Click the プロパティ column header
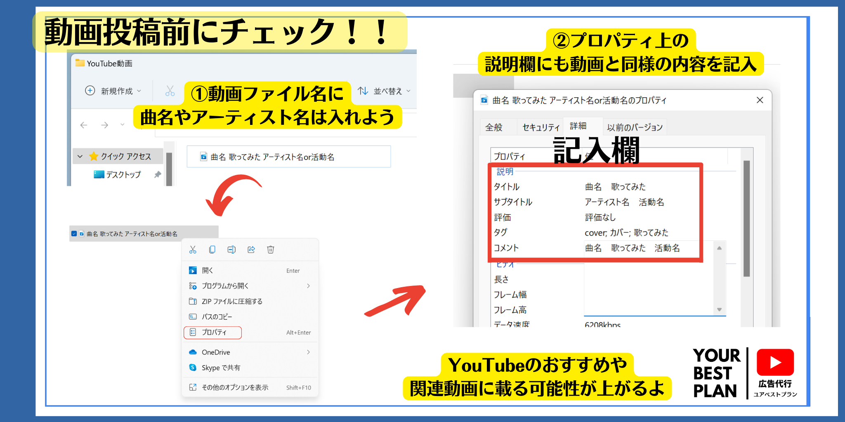Screen dimensions: 845x422 (x=509, y=156)
